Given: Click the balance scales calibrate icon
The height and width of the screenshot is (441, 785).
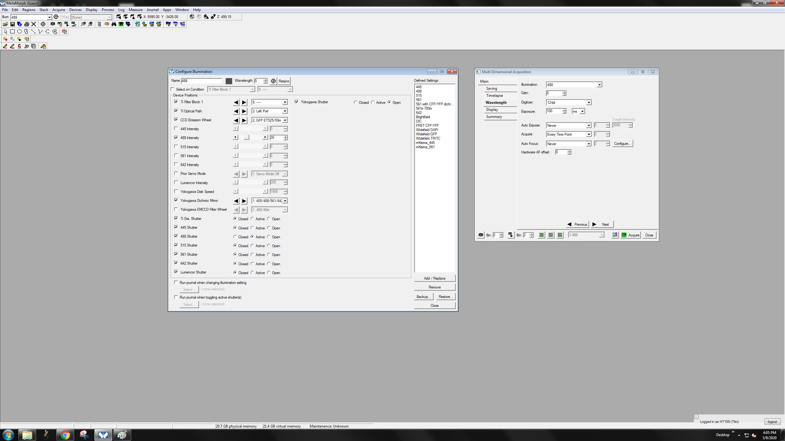Looking at the screenshot, I should [x=107, y=24].
